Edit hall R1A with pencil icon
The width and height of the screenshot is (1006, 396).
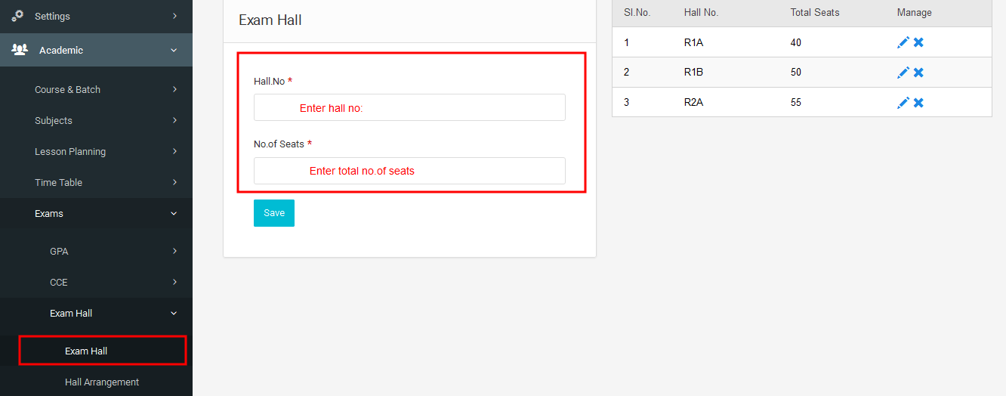click(903, 42)
